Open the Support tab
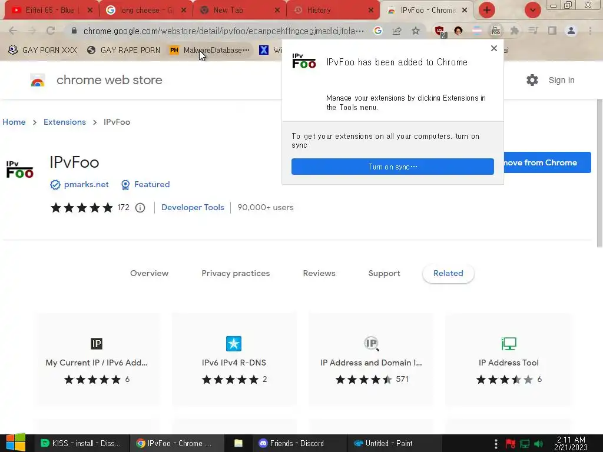The image size is (603, 452). point(384,273)
